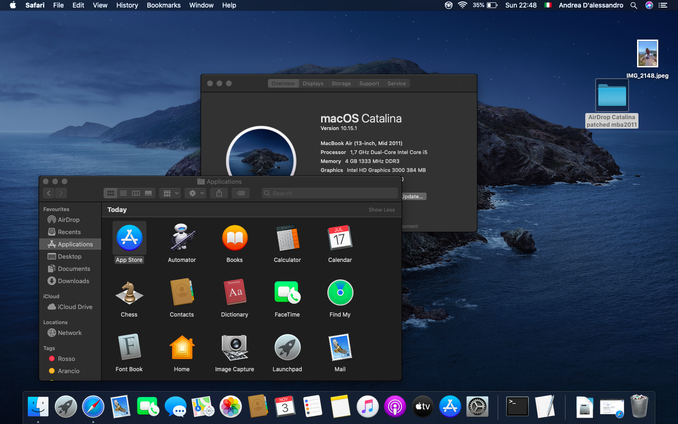The height and width of the screenshot is (424, 678).
Task: Go back in Finder navigation
Action: point(48,193)
